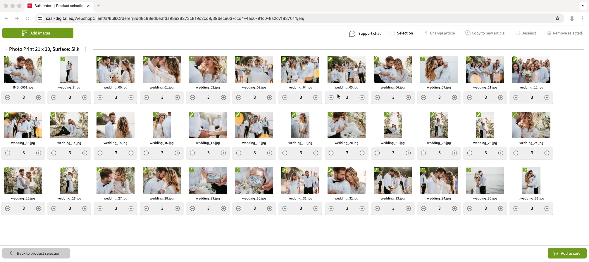Screen dimensions: 589x262
Task: Increase quantity for wedding_36.jpg with plus icon
Action: pos(547,209)
